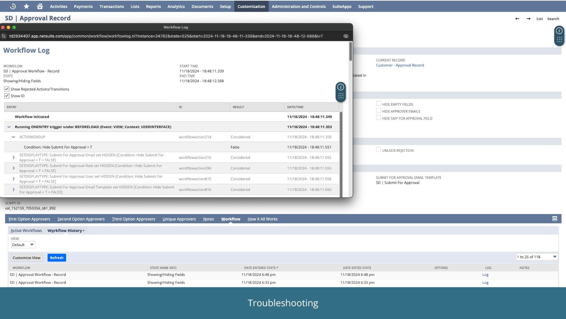Collapse the Running ONENTRY trigger row

click(x=9, y=127)
